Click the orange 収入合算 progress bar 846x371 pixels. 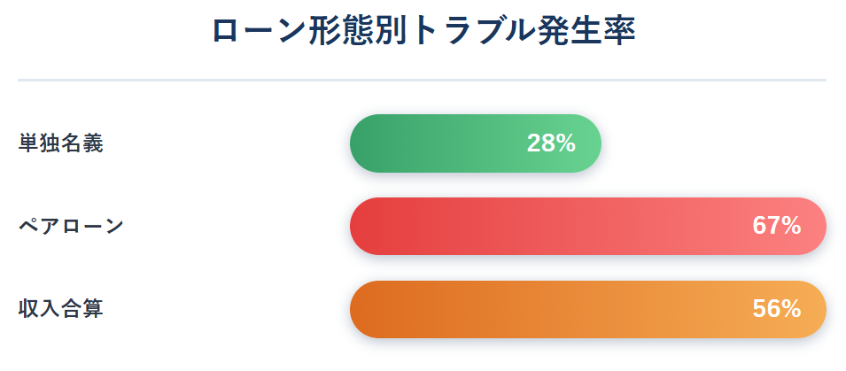coord(588,310)
